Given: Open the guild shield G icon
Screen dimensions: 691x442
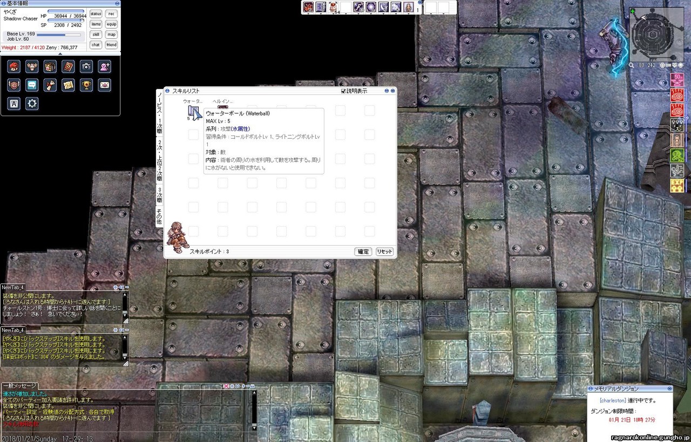Looking at the screenshot, I should [14, 85].
